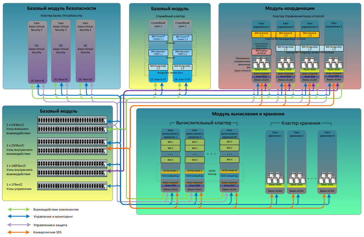Select ВМ Скала^Р Геном 1.2 block
Image resolution: width=364 pixels, height=237 pixels.
[182, 38]
